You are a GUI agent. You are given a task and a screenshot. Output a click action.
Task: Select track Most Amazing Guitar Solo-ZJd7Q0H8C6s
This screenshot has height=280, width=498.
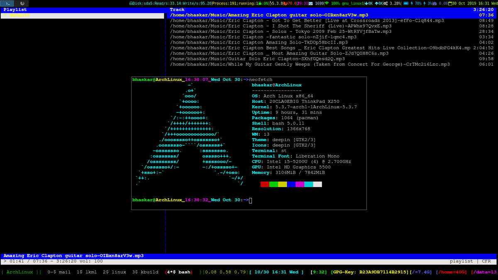point(331,53)
